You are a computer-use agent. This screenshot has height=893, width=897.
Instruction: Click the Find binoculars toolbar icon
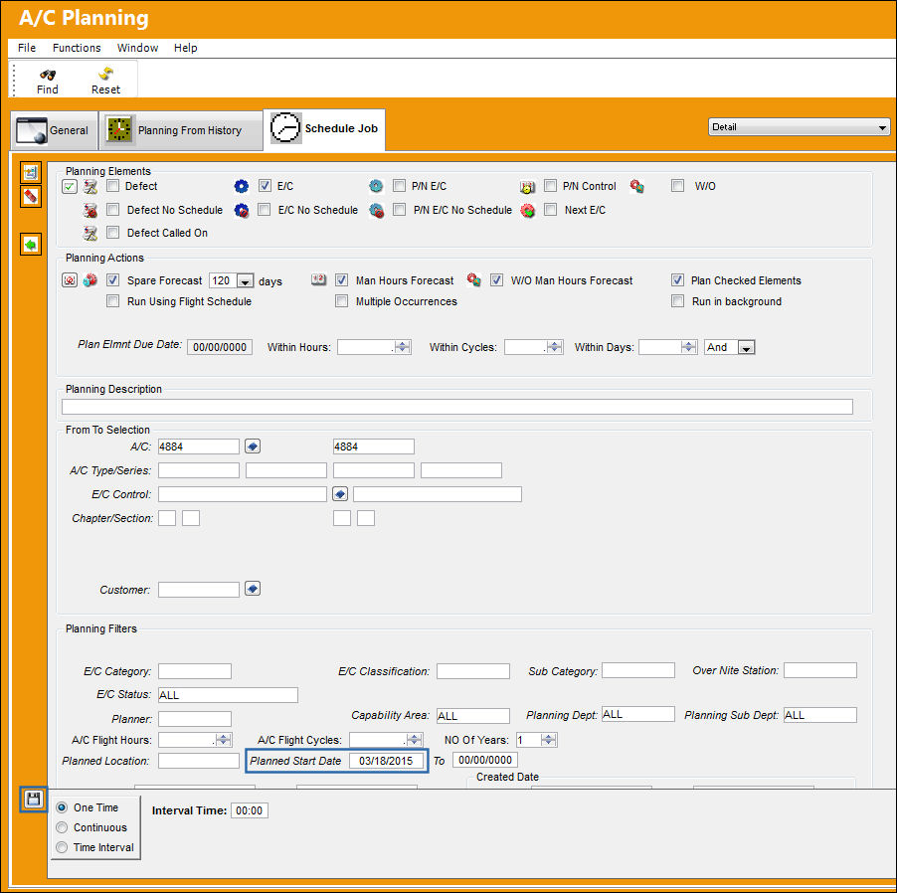pos(48,75)
